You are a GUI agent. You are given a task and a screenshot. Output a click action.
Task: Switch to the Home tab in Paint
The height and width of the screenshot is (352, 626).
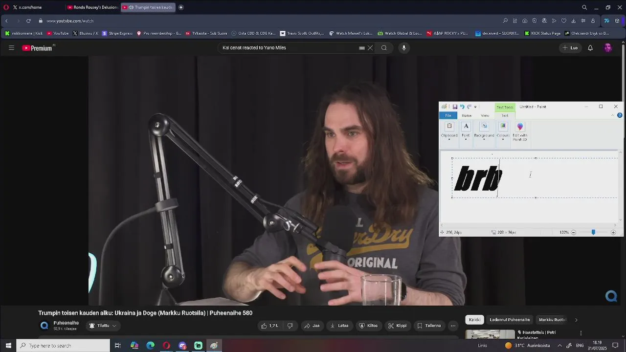467,115
